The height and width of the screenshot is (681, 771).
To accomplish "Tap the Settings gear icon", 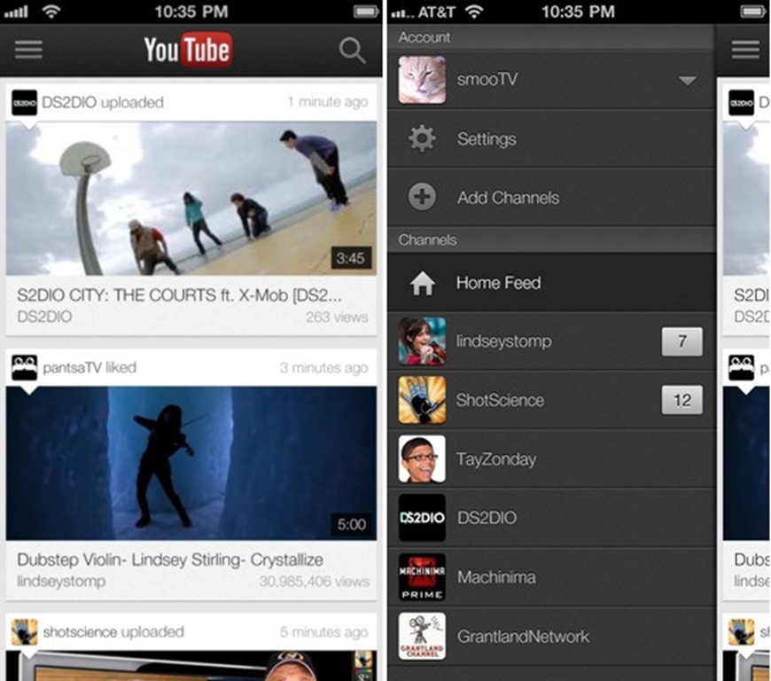I will pyautogui.click(x=422, y=138).
